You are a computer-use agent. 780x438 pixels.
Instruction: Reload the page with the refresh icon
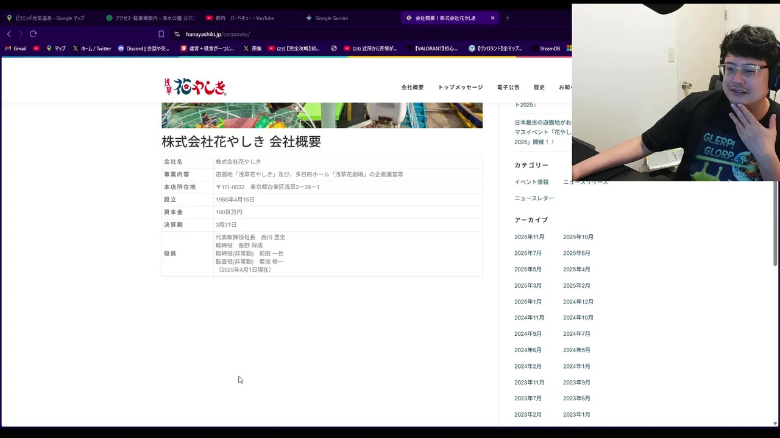pyautogui.click(x=33, y=34)
